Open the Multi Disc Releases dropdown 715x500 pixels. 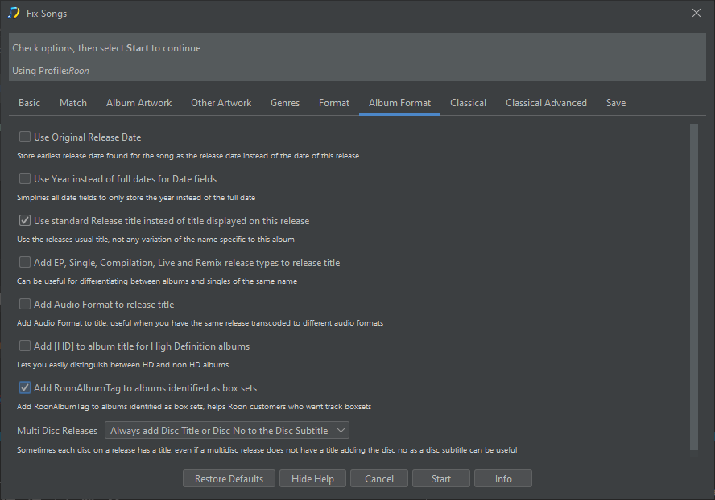click(x=227, y=431)
